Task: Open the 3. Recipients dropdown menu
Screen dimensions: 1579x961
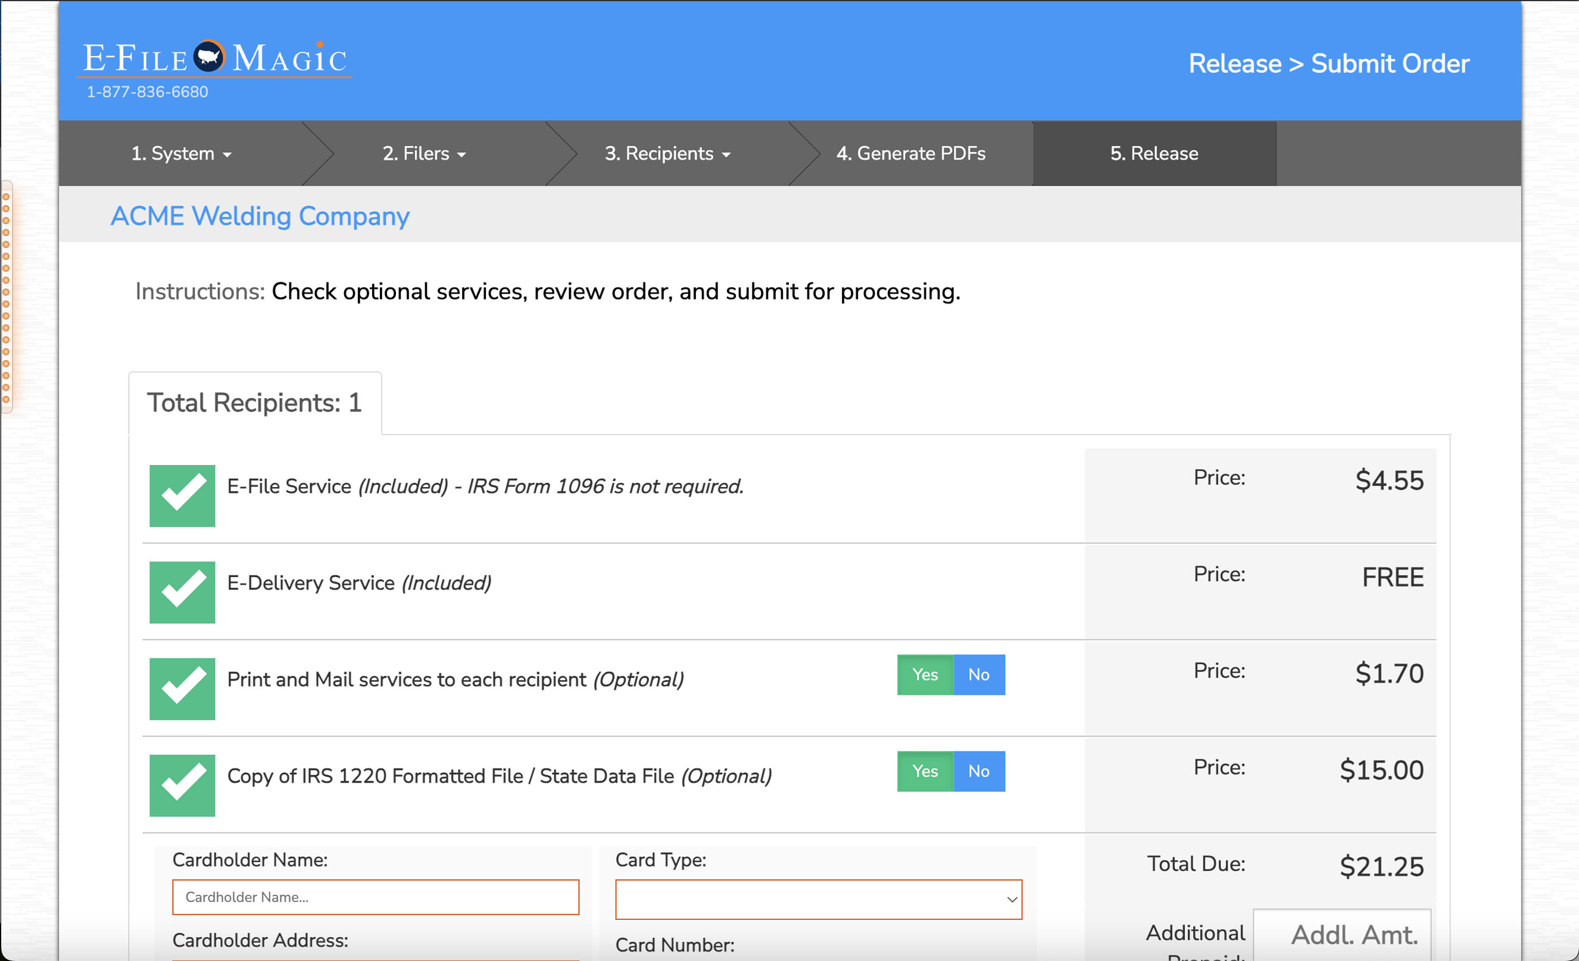Action: (x=667, y=154)
